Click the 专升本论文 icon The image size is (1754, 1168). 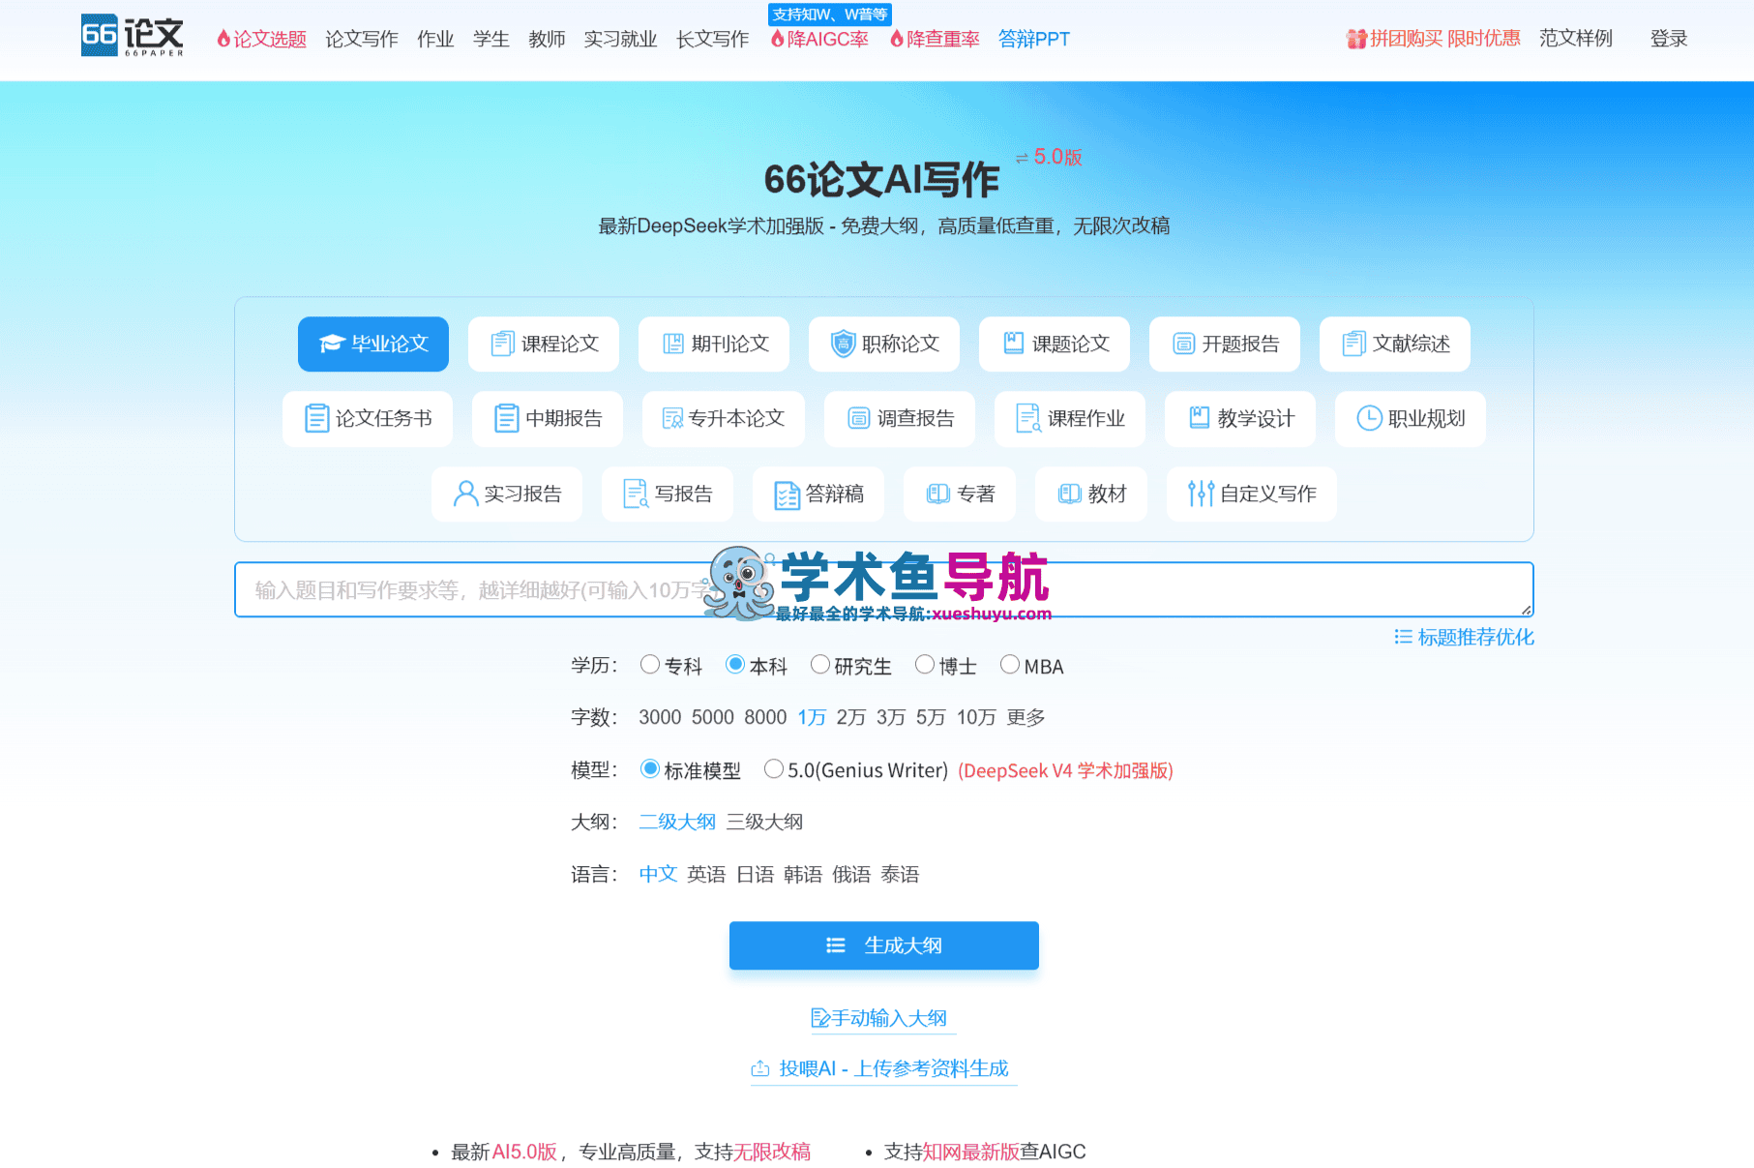coord(672,418)
